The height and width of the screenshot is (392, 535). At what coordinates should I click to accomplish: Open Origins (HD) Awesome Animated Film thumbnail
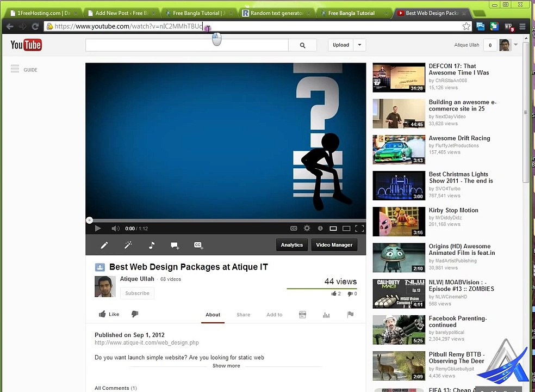tap(399, 258)
